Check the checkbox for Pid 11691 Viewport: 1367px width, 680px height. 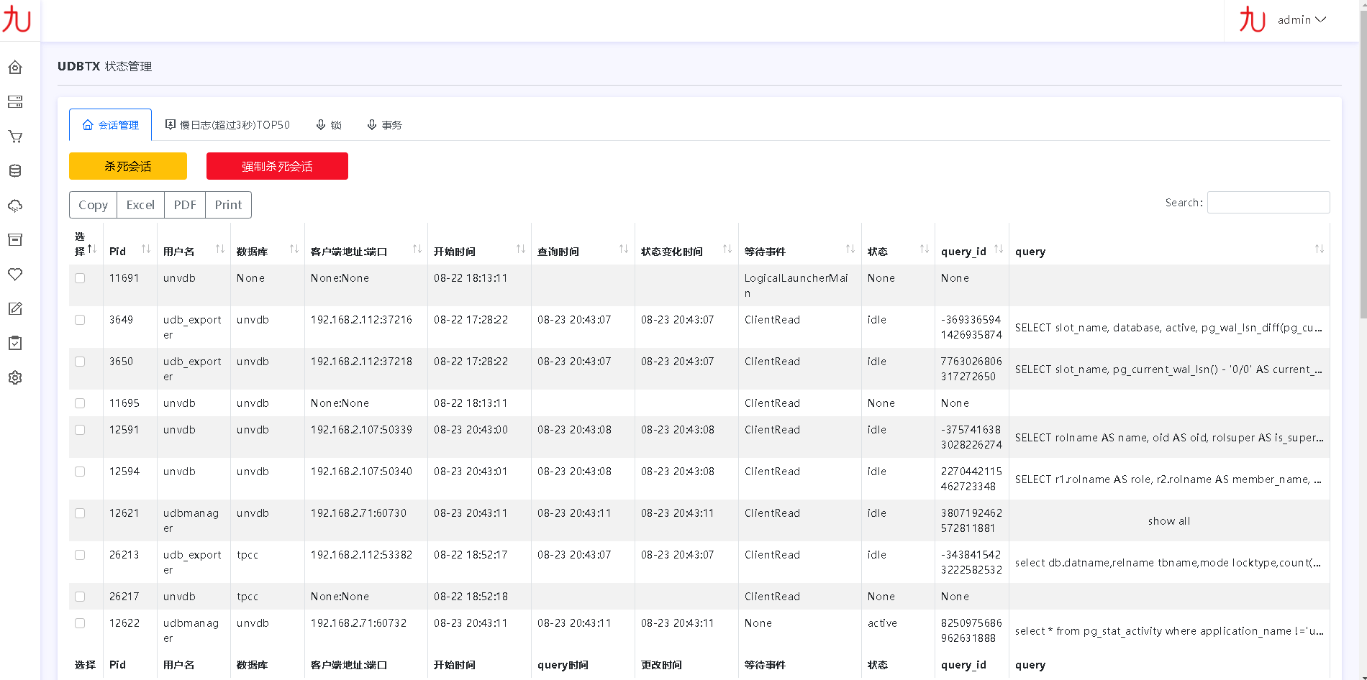coord(80,278)
